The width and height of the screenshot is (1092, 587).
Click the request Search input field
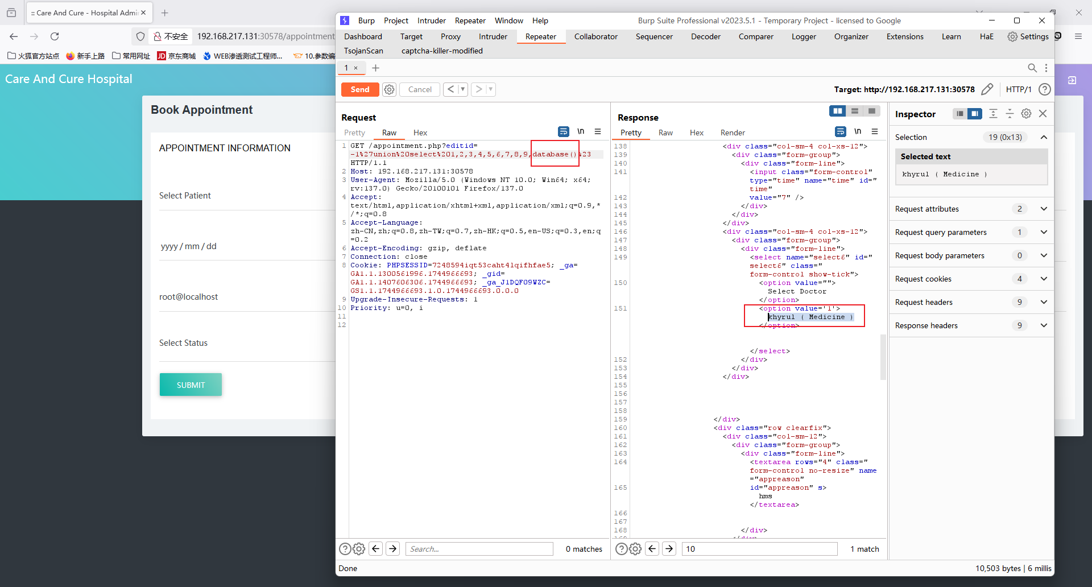coord(479,549)
